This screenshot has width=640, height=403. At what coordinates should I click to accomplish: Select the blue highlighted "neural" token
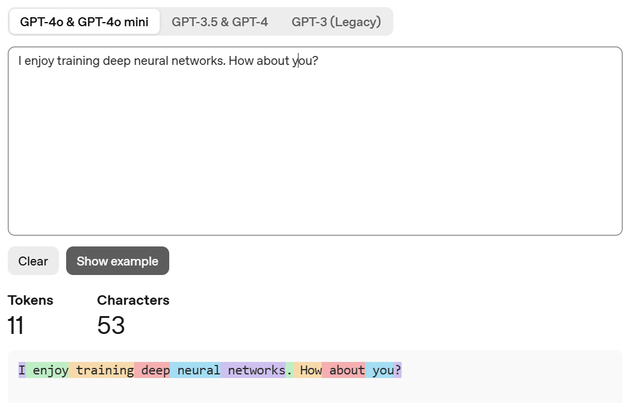[196, 370]
